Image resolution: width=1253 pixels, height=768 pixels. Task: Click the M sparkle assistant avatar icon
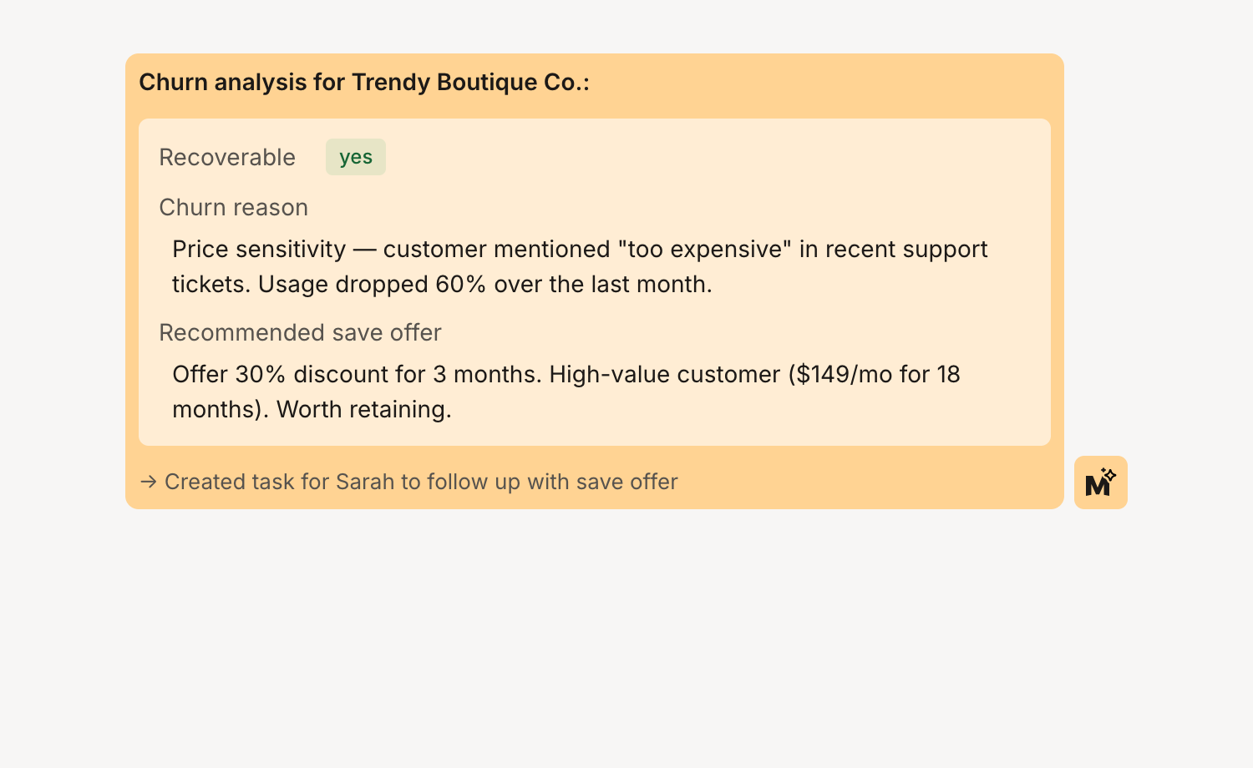pos(1100,483)
